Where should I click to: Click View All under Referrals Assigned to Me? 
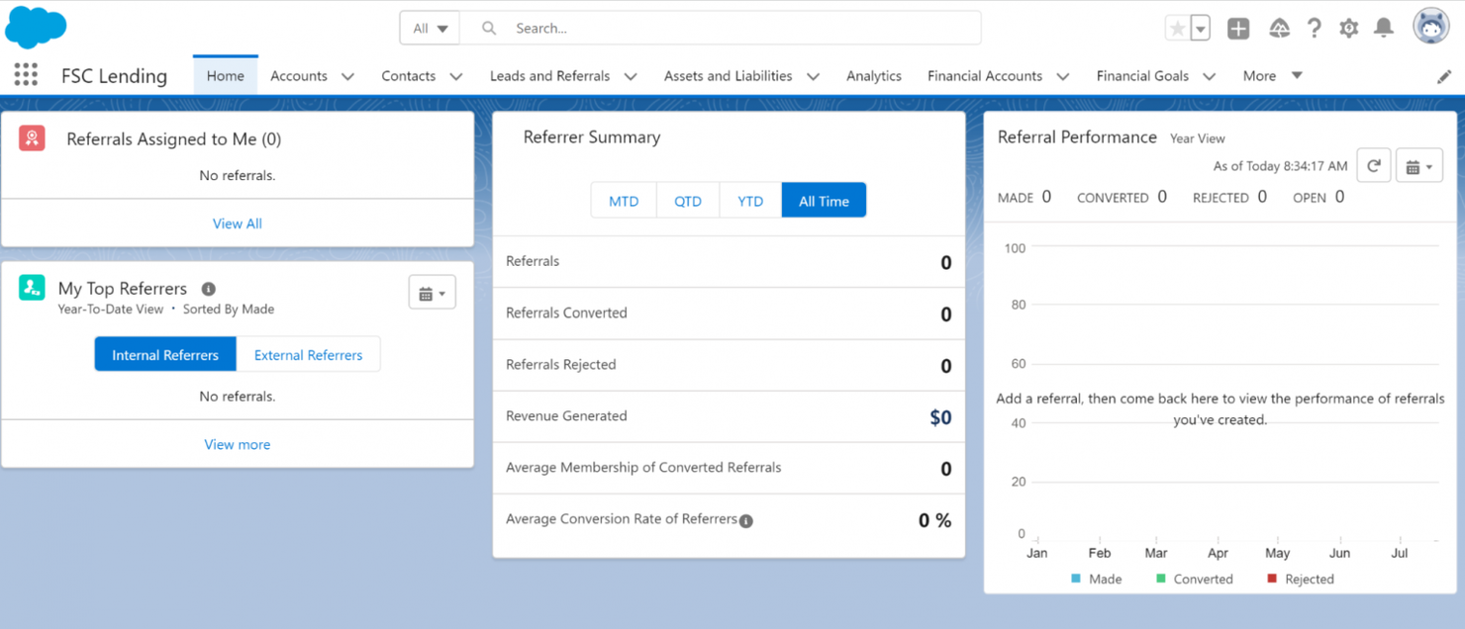coord(237,224)
